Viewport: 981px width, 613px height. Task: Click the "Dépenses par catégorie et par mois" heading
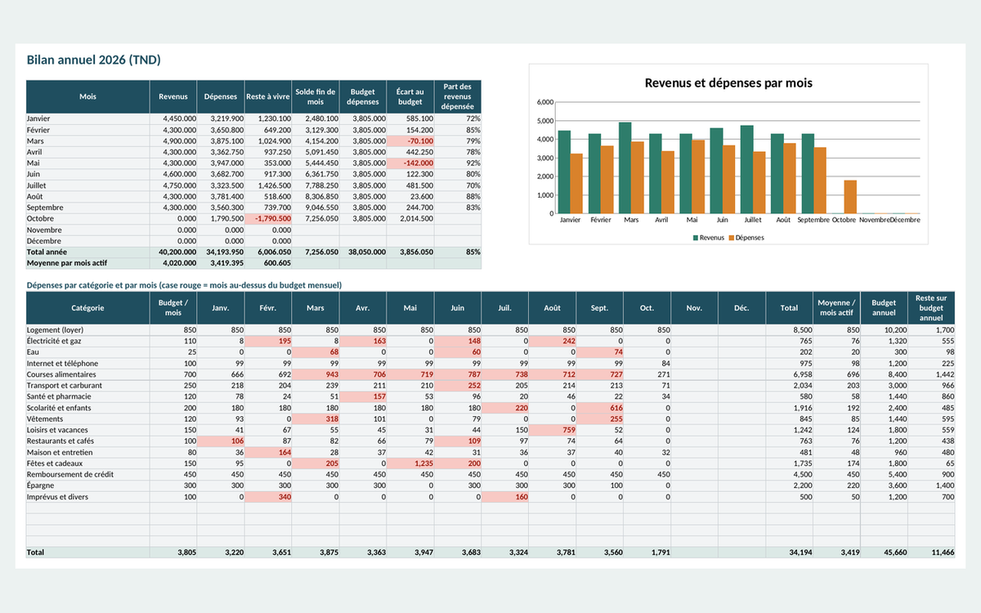click(x=184, y=284)
